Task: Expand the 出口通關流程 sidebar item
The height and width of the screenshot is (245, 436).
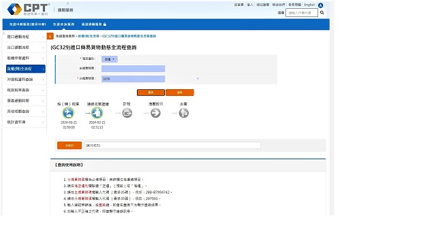Action: click(26, 48)
